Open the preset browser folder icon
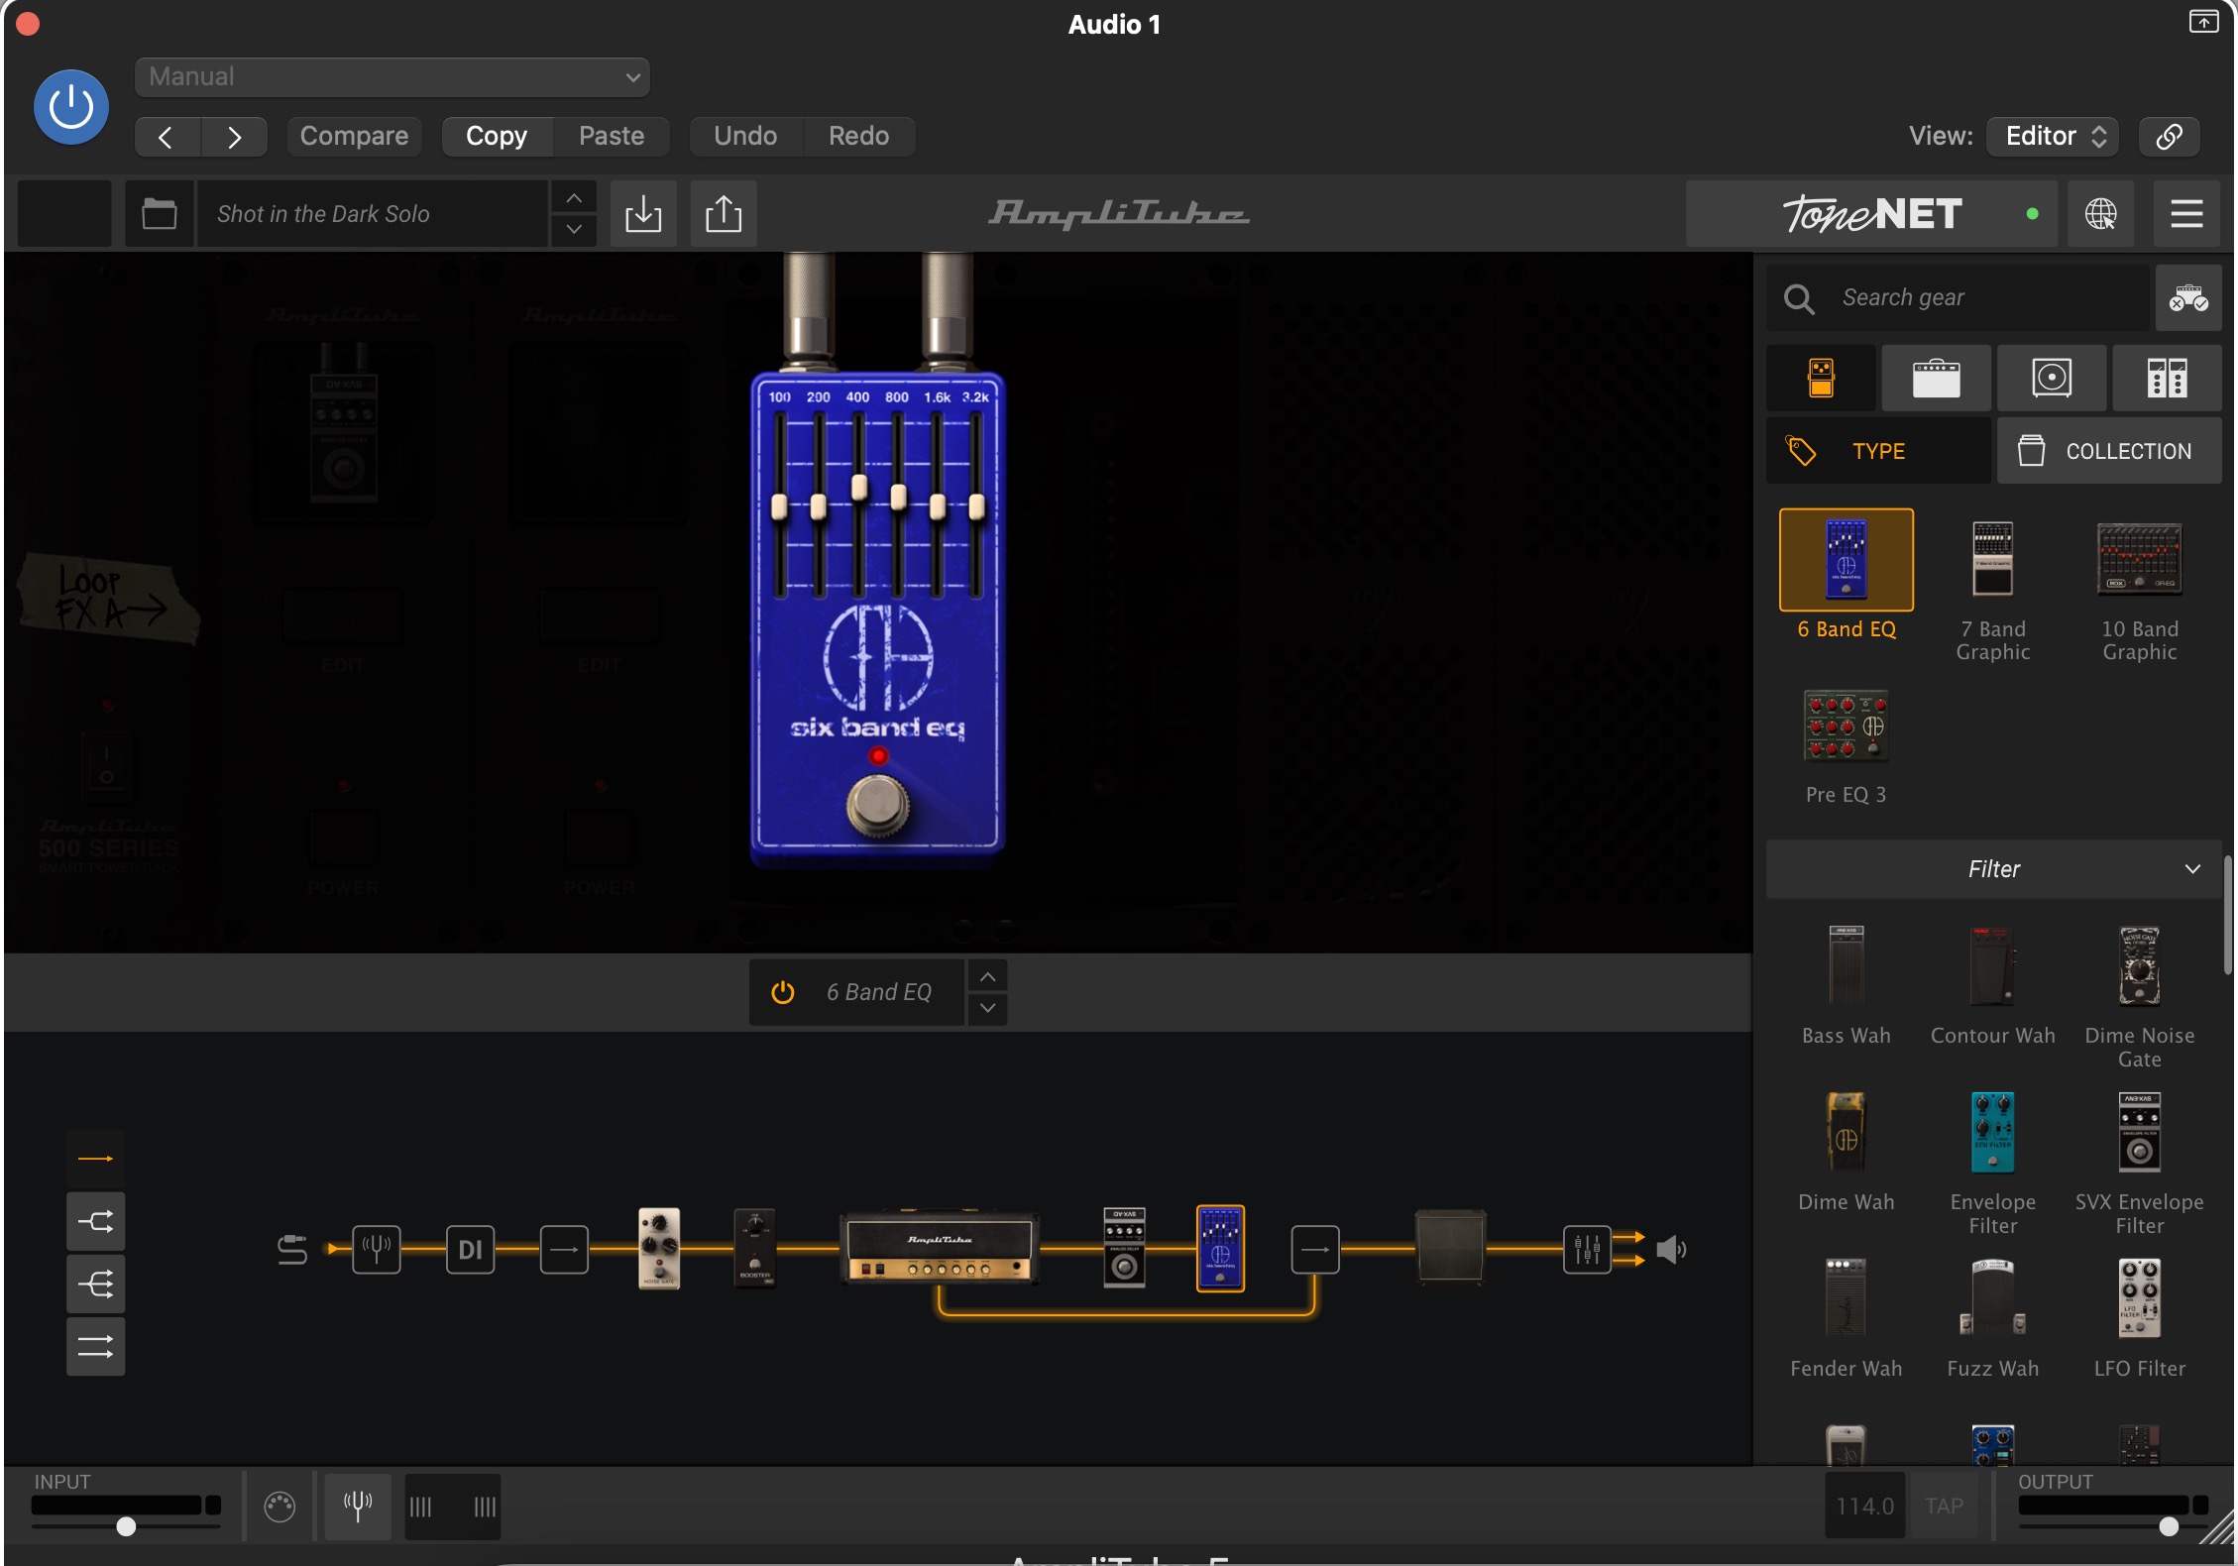Image resolution: width=2238 pixels, height=1566 pixels. pyautogui.click(x=160, y=213)
